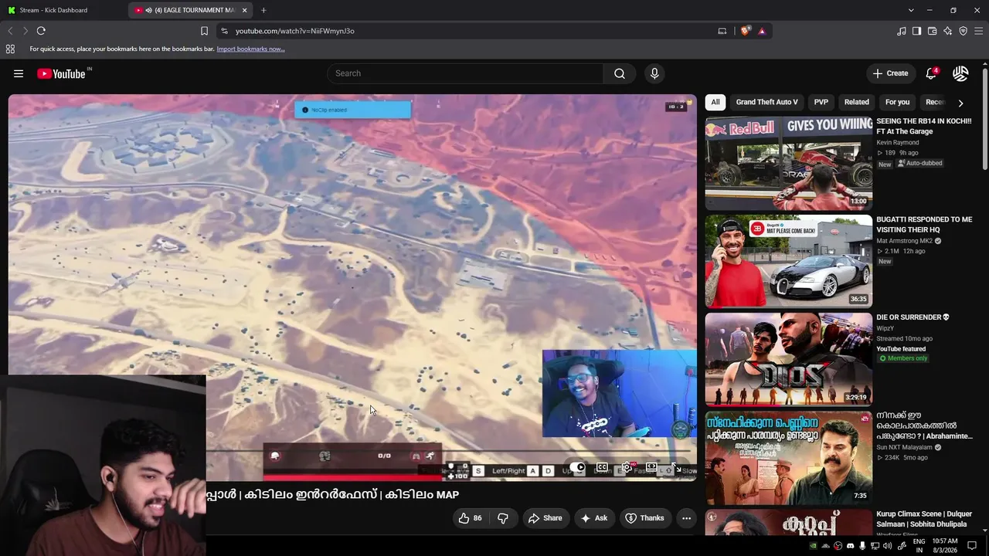Open the Brave Shields icon

pyautogui.click(x=745, y=31)
